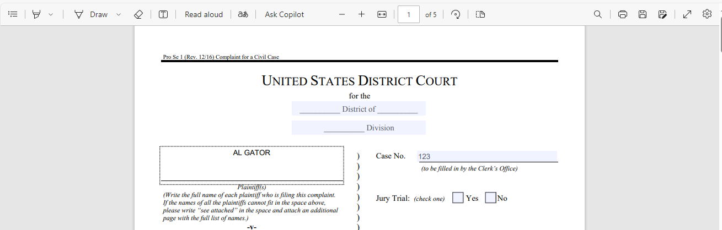Choose the Add text tool
The image size is (722, 230).
(163, 14)
